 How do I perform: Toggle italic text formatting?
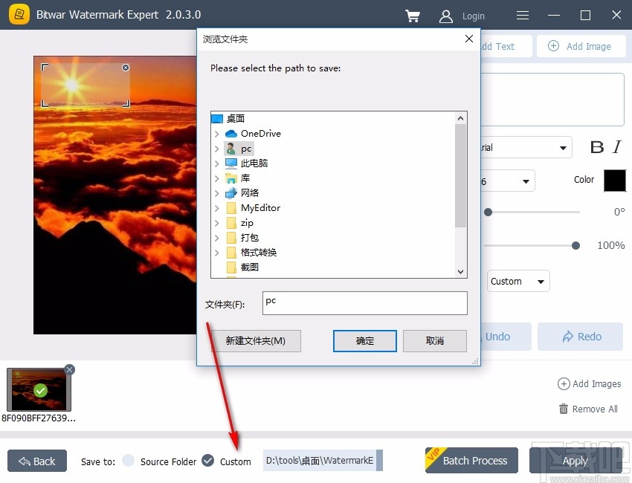616,147
